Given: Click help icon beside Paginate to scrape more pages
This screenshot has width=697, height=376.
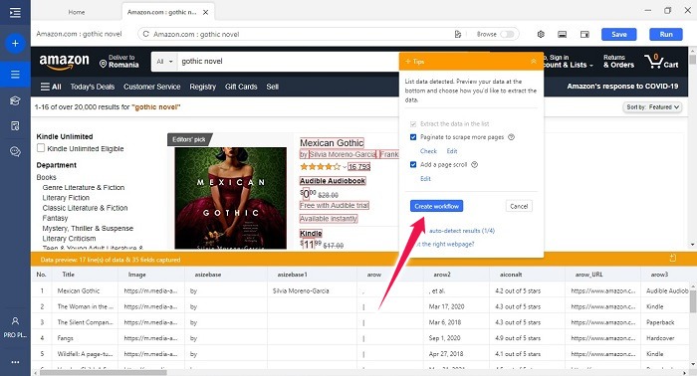Looking at the screenshot, I should (511, 137).
